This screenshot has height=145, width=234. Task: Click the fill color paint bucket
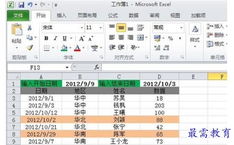(64, 48)
